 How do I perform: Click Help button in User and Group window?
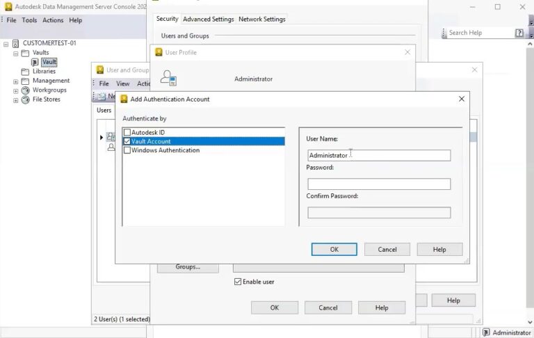point(453,300)
